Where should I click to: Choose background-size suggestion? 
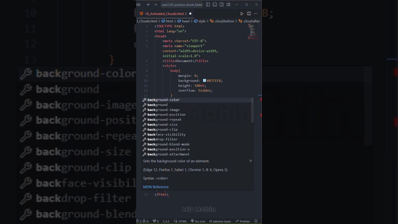coord(197,124)
